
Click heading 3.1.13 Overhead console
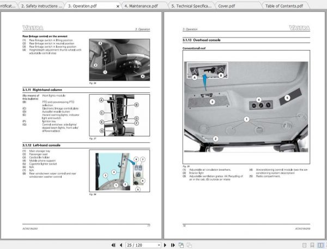[202, 40]
